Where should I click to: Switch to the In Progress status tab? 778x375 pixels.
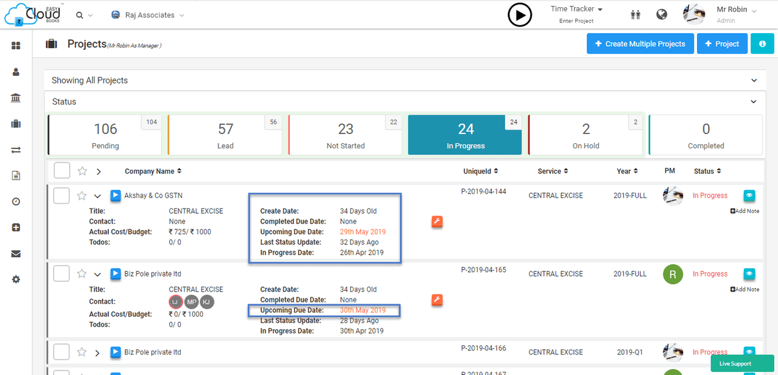464,135
